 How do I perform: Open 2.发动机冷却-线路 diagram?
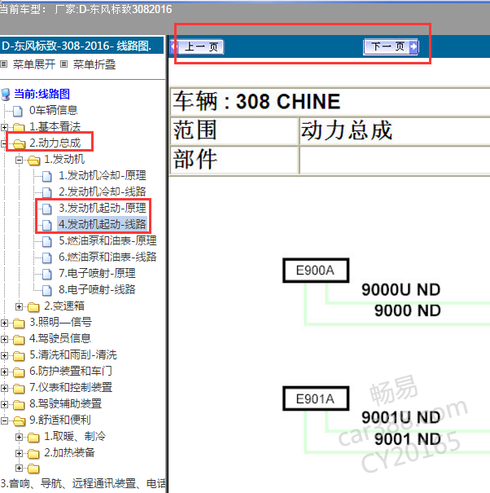103,191
